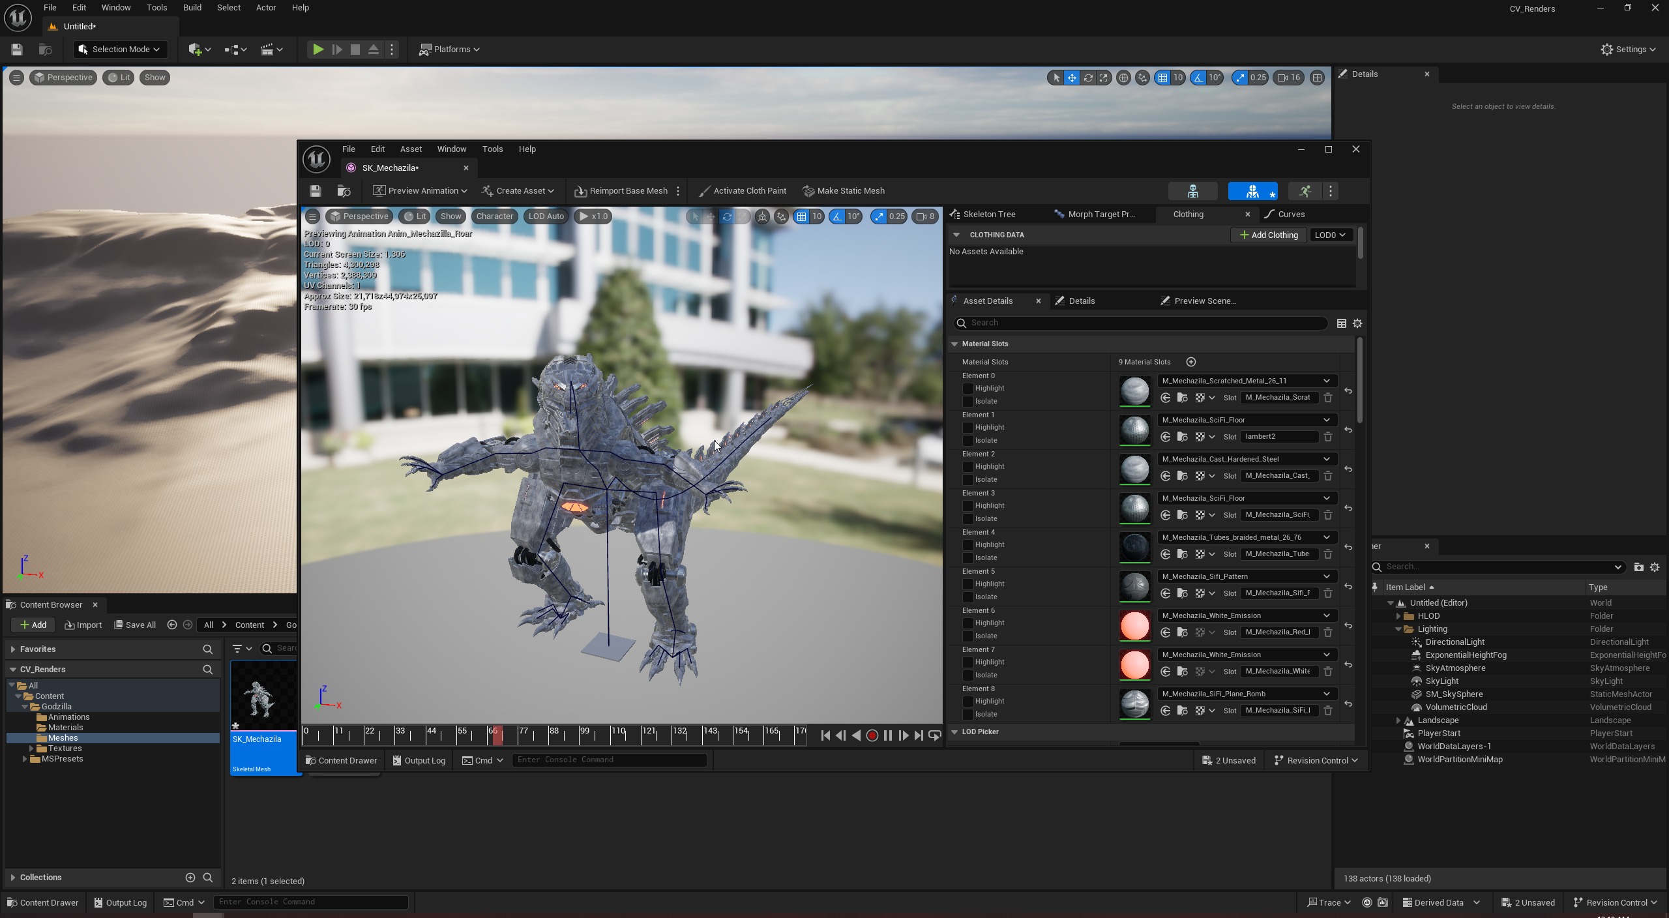Click the browse to asset icon in the mesh editor
Screen dimensions: 1669x918
pos(344,191)
